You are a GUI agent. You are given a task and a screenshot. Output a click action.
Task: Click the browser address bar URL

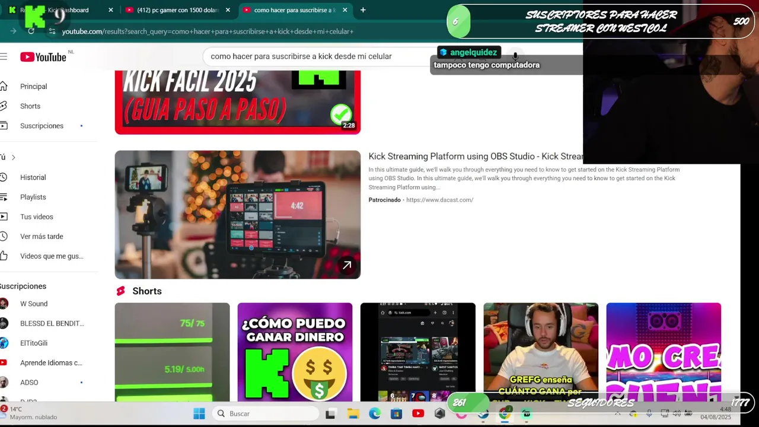coord(208,31)
